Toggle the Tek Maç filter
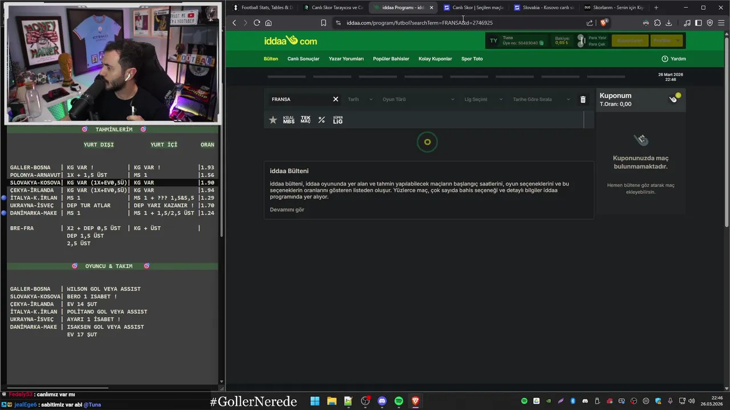The height and width of the screenshot is (410, 730). pos(306,120)
